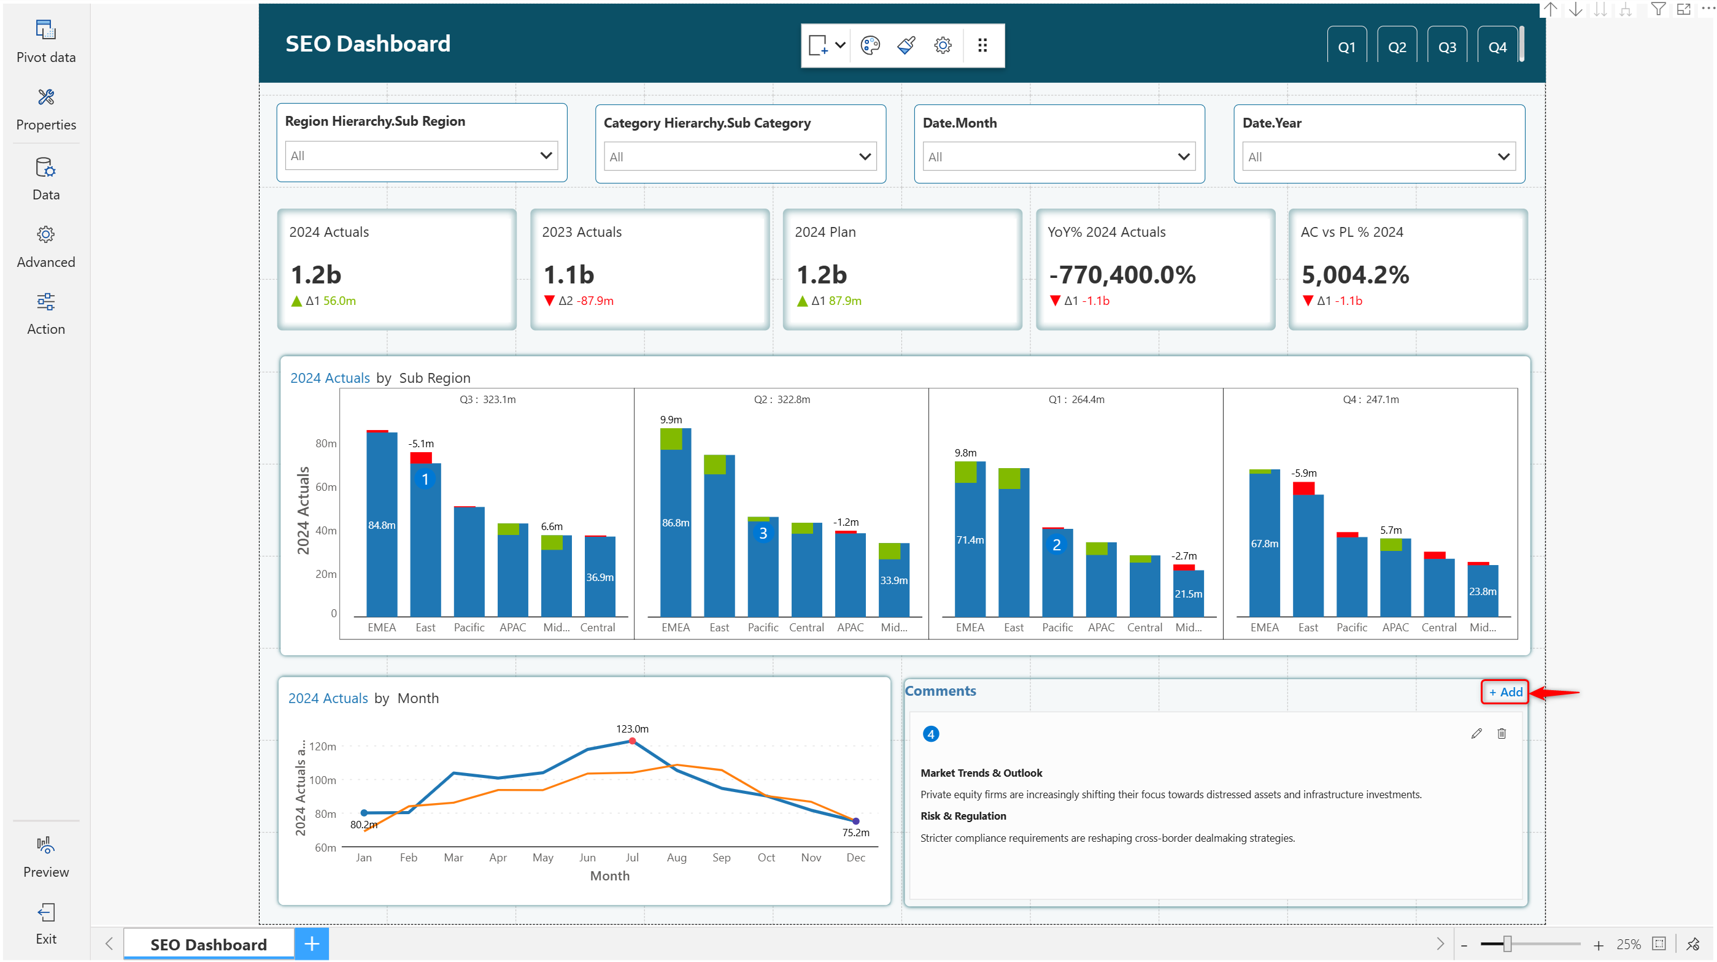Expand the Date.Month filter dropdown

(1183, 156)
